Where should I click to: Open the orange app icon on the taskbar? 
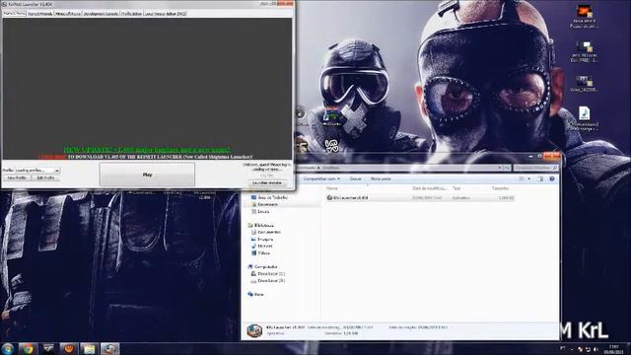(x=69, y=348)
